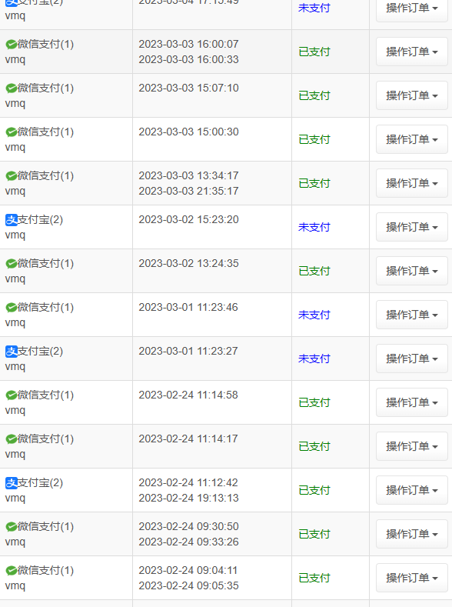Click 已支付 status for 2023-03-03 15:00:30 order
The height and width of the screenshot is (607, 452).
pos(314,139)
